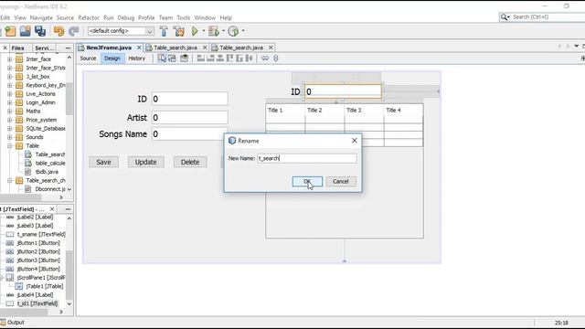Open the Tools menu
The width and height of the screenshot is (585, 329).
tap(183, 18)
